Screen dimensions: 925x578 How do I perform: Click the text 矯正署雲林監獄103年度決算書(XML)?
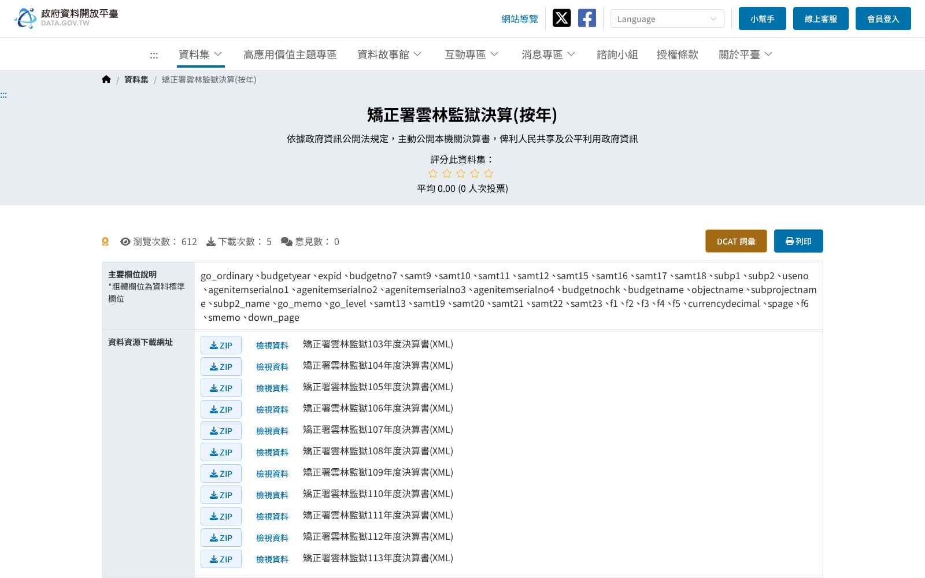click(378, 344)
